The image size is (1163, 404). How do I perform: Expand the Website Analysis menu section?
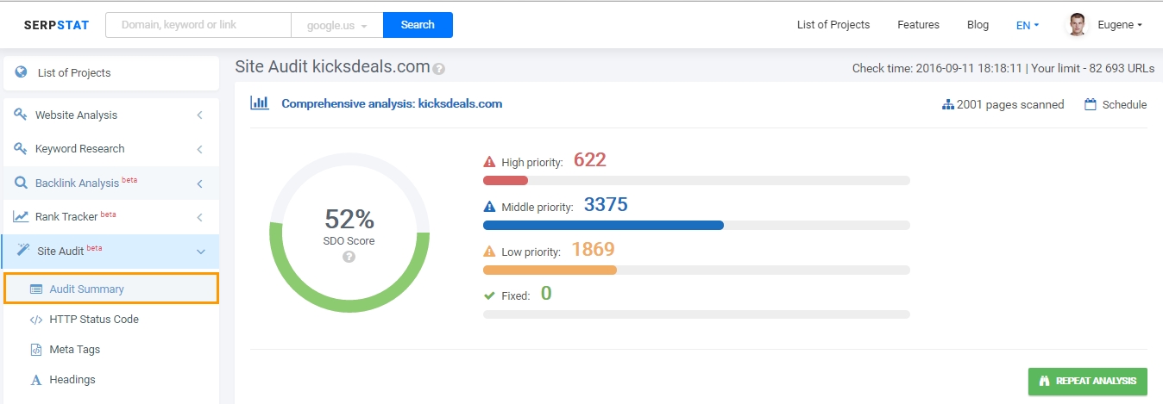(110, 115)
